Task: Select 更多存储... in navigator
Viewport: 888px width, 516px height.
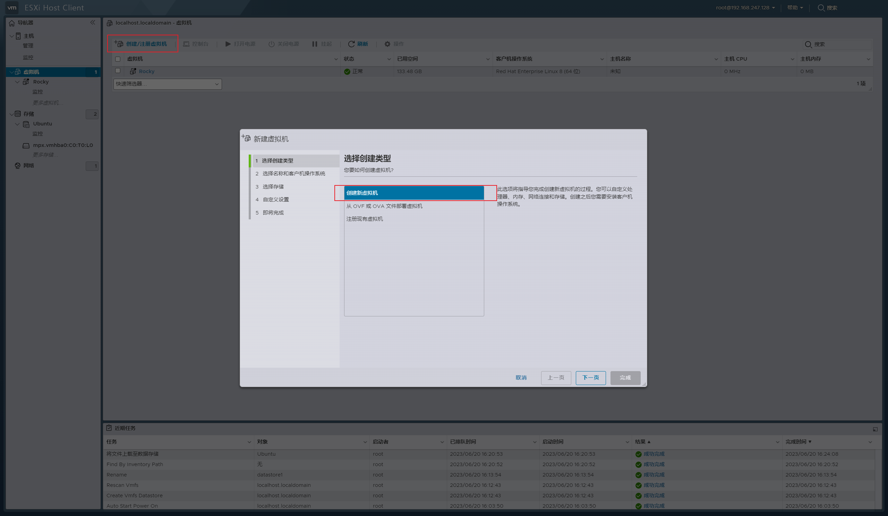Action: 45,155
